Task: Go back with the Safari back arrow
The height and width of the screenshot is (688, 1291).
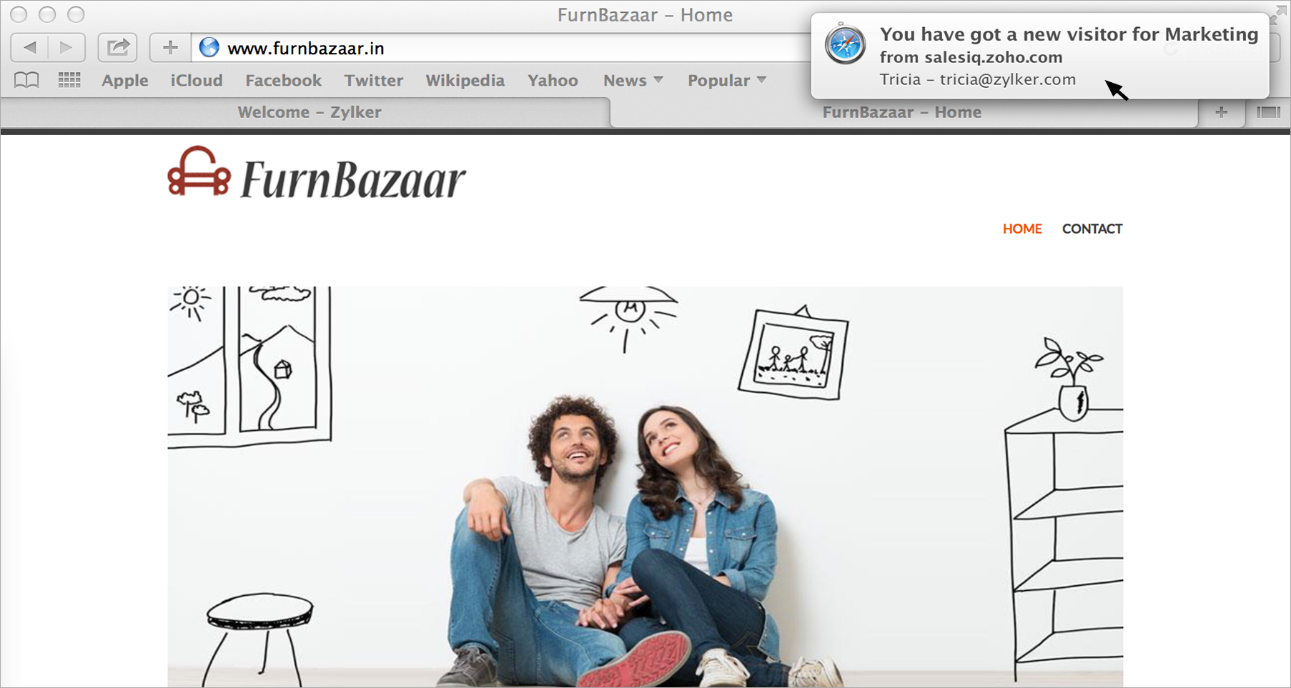Action: click(30, 48)
